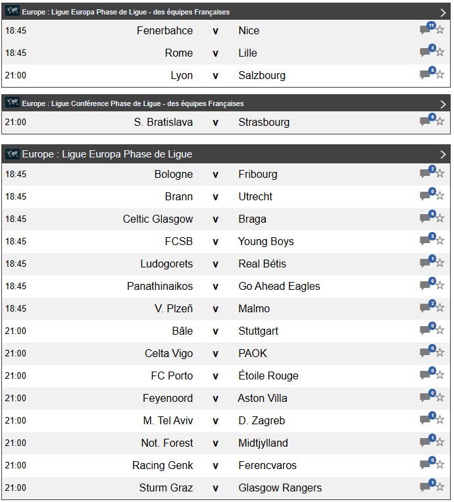The height and width of the screenshot is (502, 454).
Task: Open the Go Ahead Eagles team link
Action: 279,286
